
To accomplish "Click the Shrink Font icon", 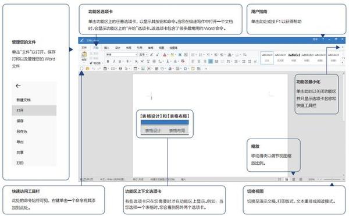I will [158, 55].
